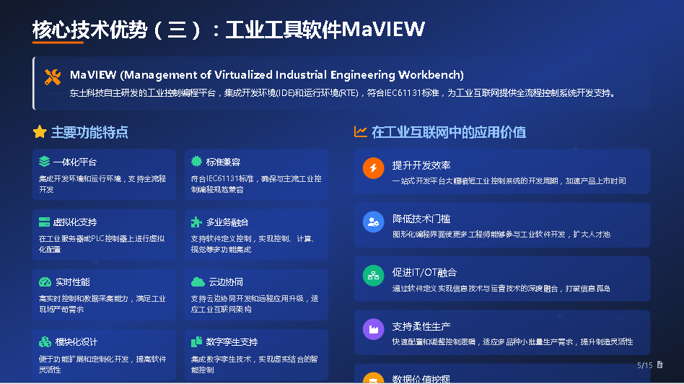Image resolution: width=684 pixels, height=384 pixels.
Task: Click the 提升开发效率 title
Action: pos(421,165)
